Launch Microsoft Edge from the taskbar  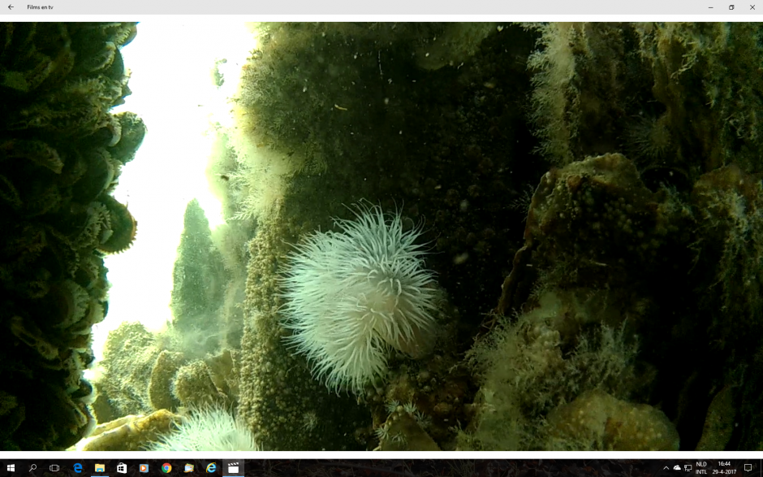click(77, 468)
